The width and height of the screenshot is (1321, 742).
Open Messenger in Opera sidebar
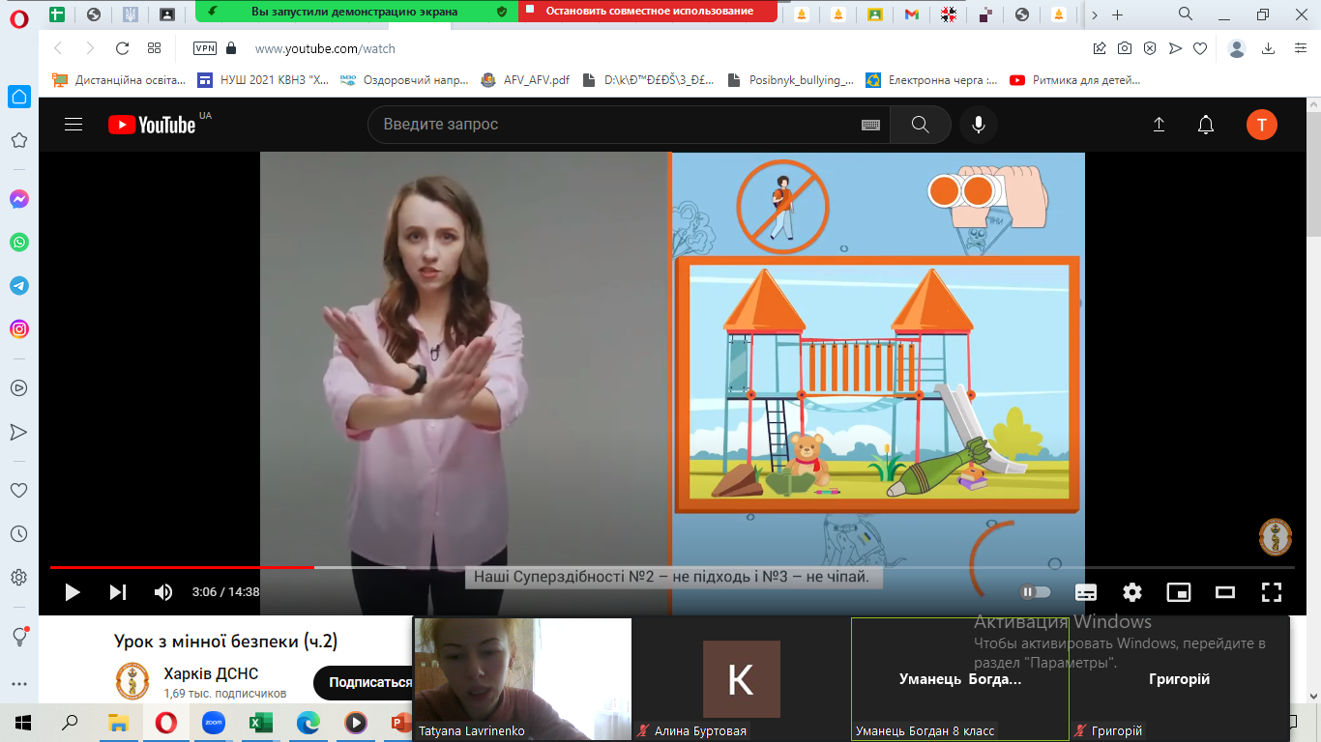(x=19, y=199)
